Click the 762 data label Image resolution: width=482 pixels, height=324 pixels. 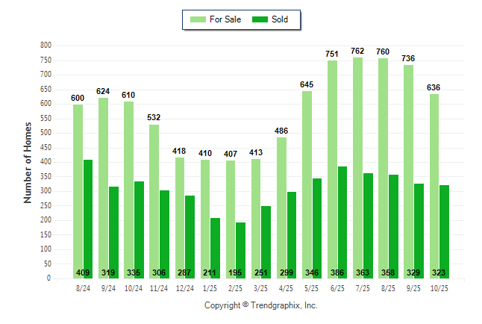click(358, 52)
